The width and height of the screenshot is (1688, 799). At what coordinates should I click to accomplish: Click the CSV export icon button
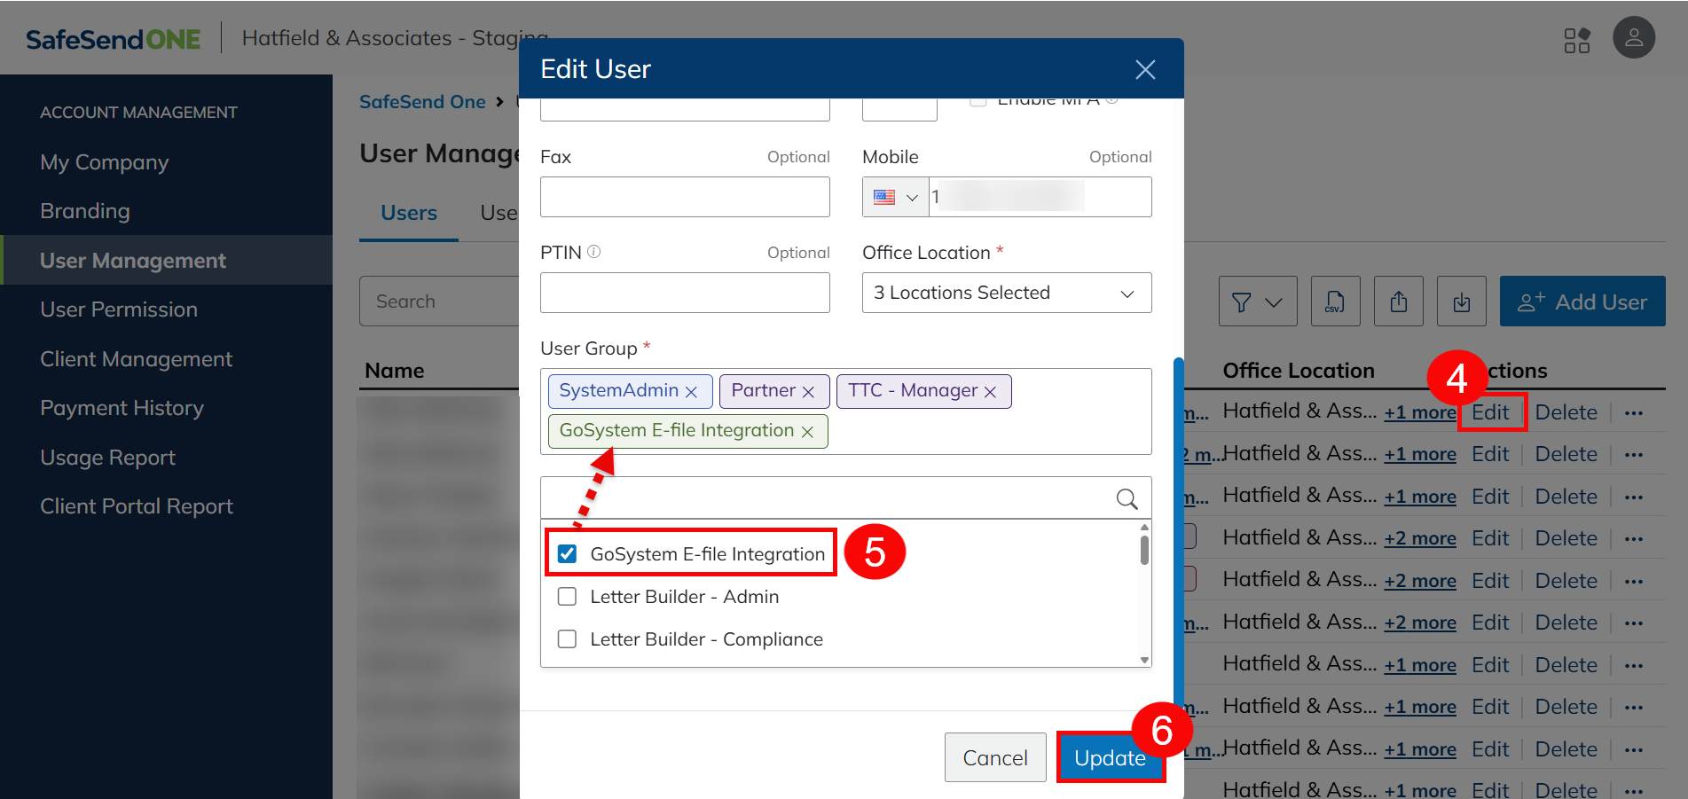coord(1335,302)
